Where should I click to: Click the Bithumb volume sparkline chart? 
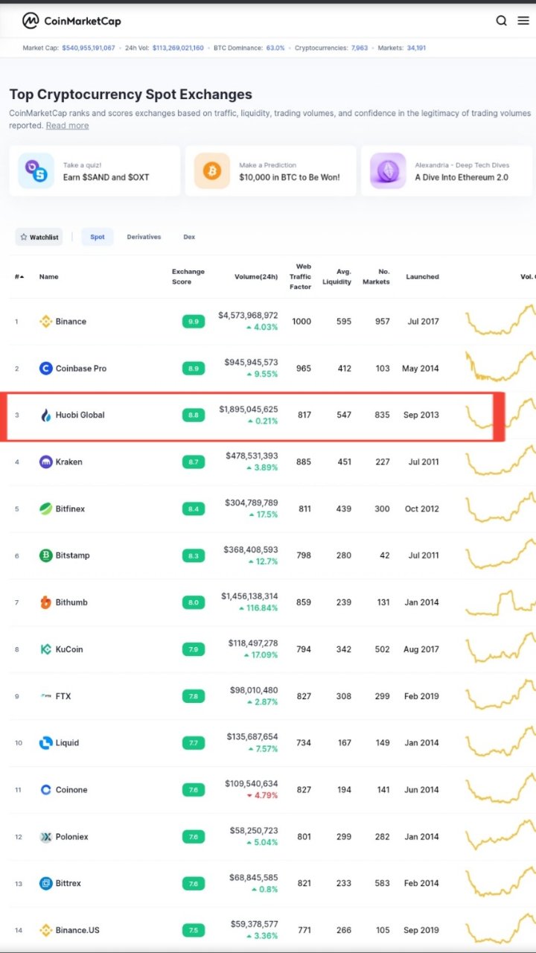500,602
